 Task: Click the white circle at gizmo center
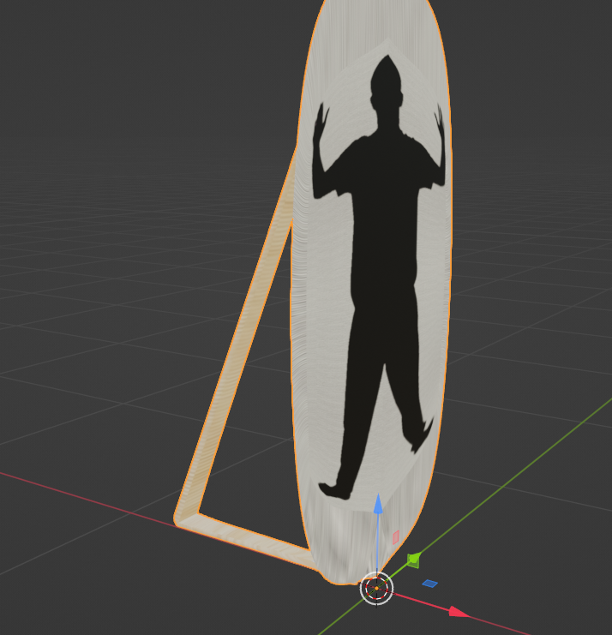point(376,588)
